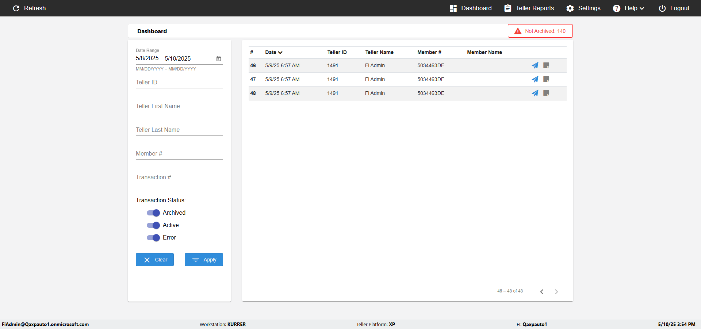Focus the Teller ID field
Screen dimensions: 701x329
179,82
